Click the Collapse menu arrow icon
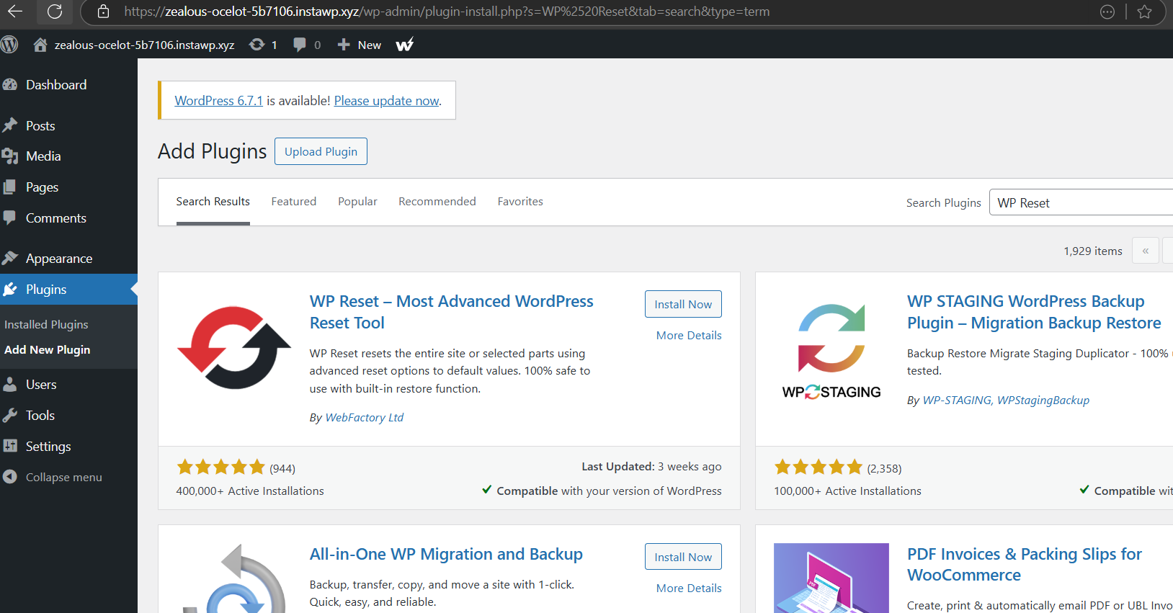 pyautogui.click(x=10, y=477)
